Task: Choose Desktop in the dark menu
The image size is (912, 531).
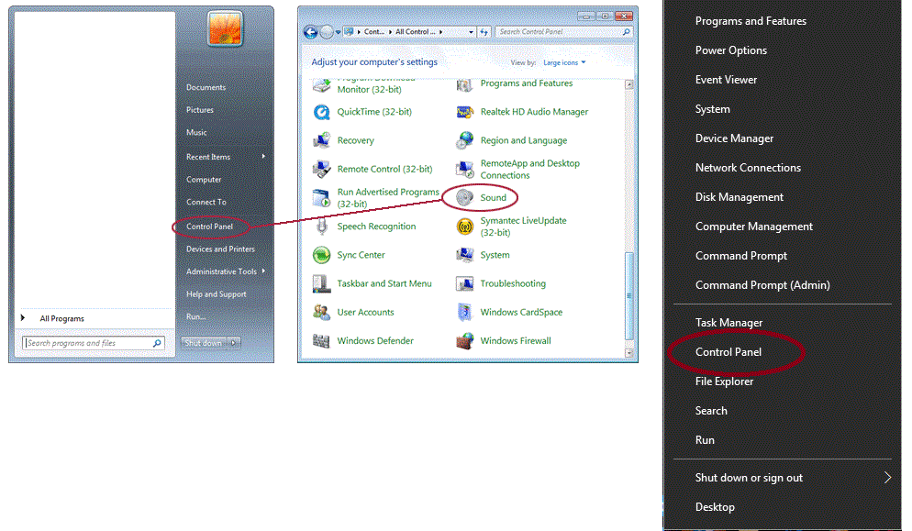Action: (x=715, y=507)
